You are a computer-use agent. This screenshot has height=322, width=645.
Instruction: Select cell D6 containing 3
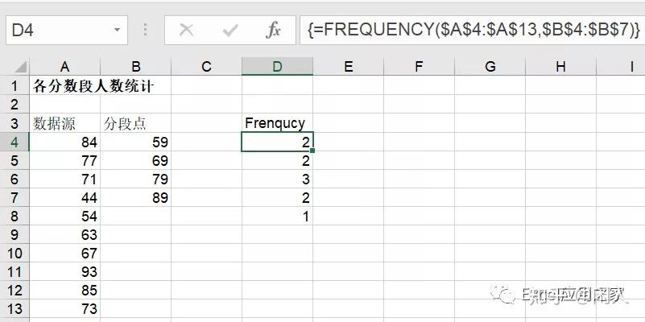pyautogui.click(x=277, y=179)
